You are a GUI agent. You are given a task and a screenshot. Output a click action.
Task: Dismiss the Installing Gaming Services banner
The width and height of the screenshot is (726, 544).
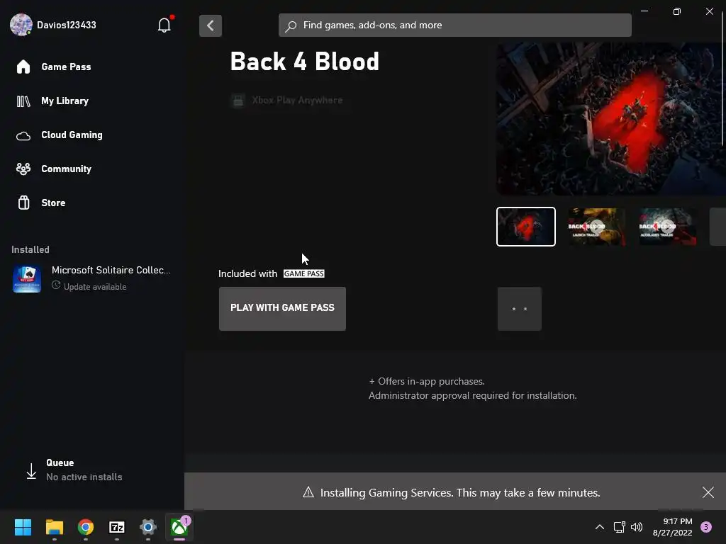point(708,492)
